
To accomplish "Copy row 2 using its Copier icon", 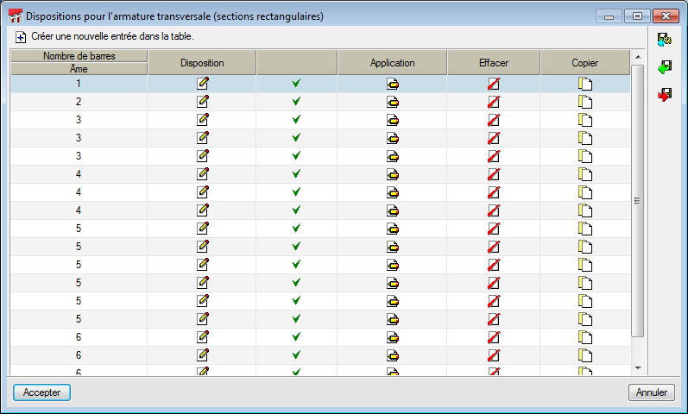I will (585, 102).
